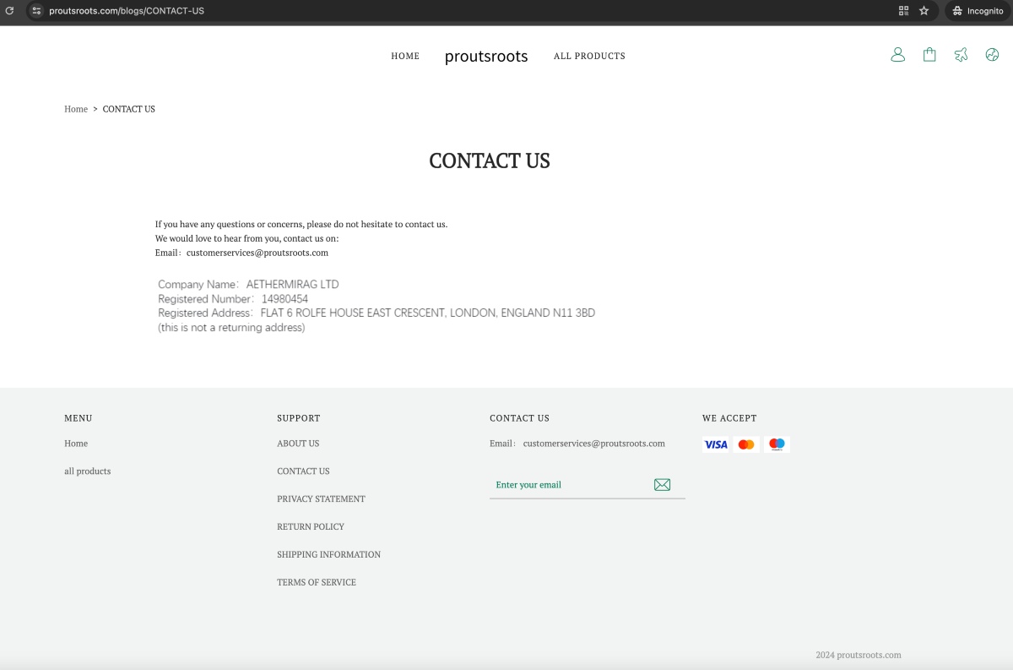Click the Enter your email field
This screenshot has height=670, width=1013.
point(557,484)
